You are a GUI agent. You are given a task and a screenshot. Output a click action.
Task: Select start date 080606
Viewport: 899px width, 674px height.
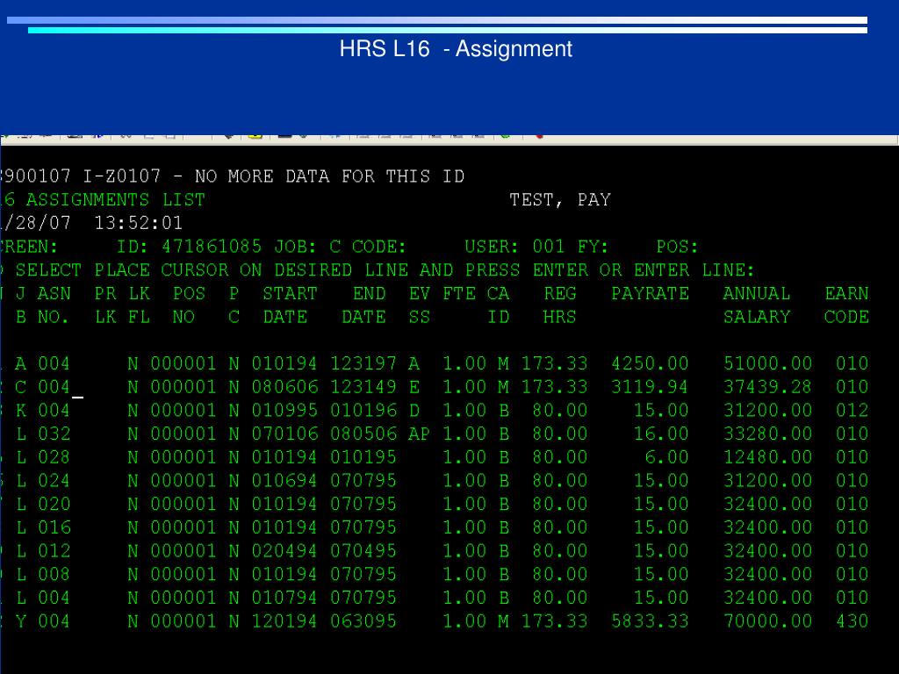284,387
